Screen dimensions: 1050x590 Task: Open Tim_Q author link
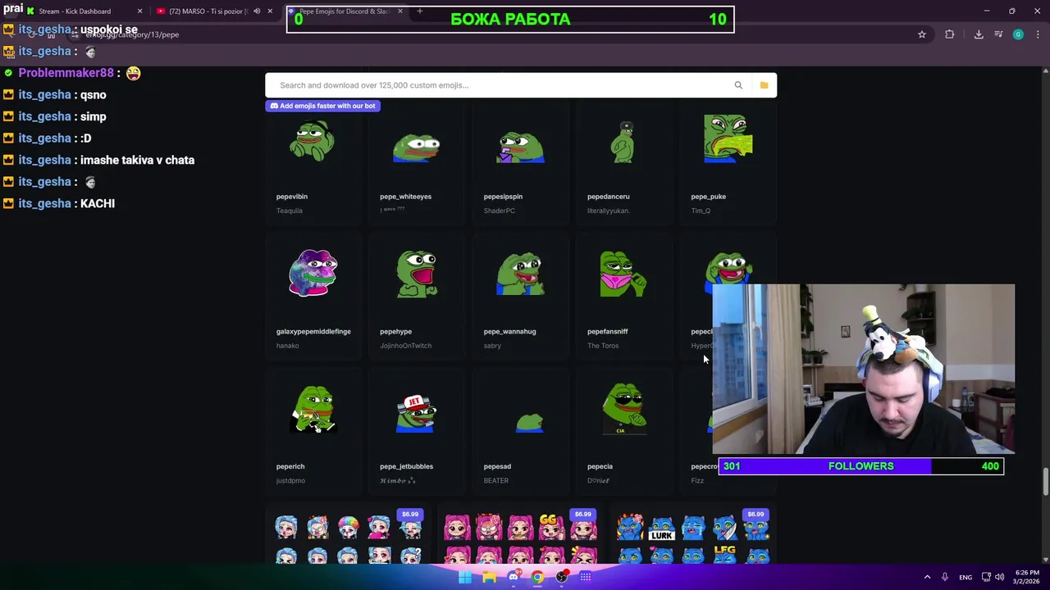click(701, 211)
